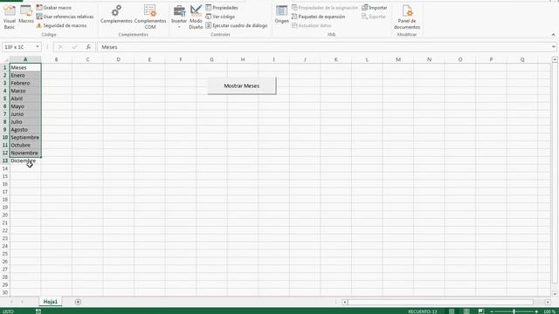This screenshot has width=559, height=314.
Task: Select column A header
Action: point(25,59)
